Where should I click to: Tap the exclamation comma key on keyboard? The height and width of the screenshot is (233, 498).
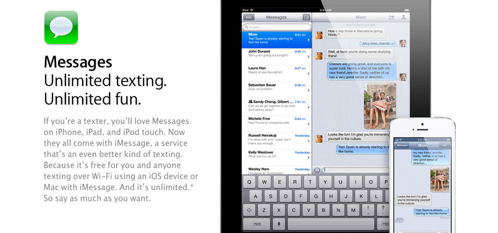point(368,210)
